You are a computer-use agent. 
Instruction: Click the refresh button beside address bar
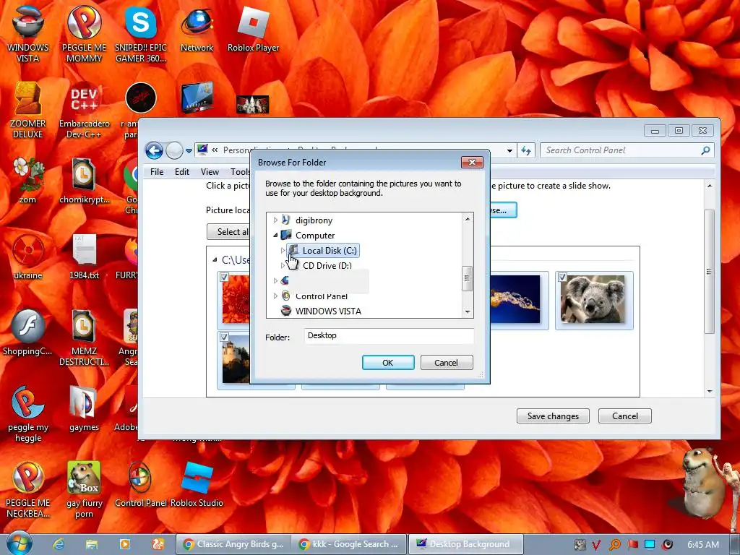click(526, 150)
